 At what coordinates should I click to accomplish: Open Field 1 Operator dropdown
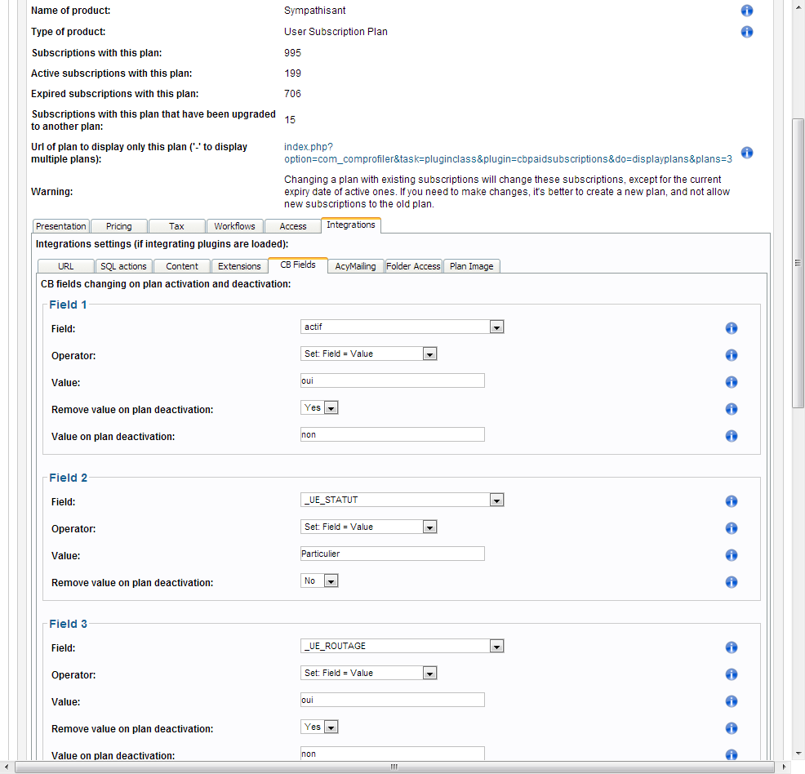point(368,354)
